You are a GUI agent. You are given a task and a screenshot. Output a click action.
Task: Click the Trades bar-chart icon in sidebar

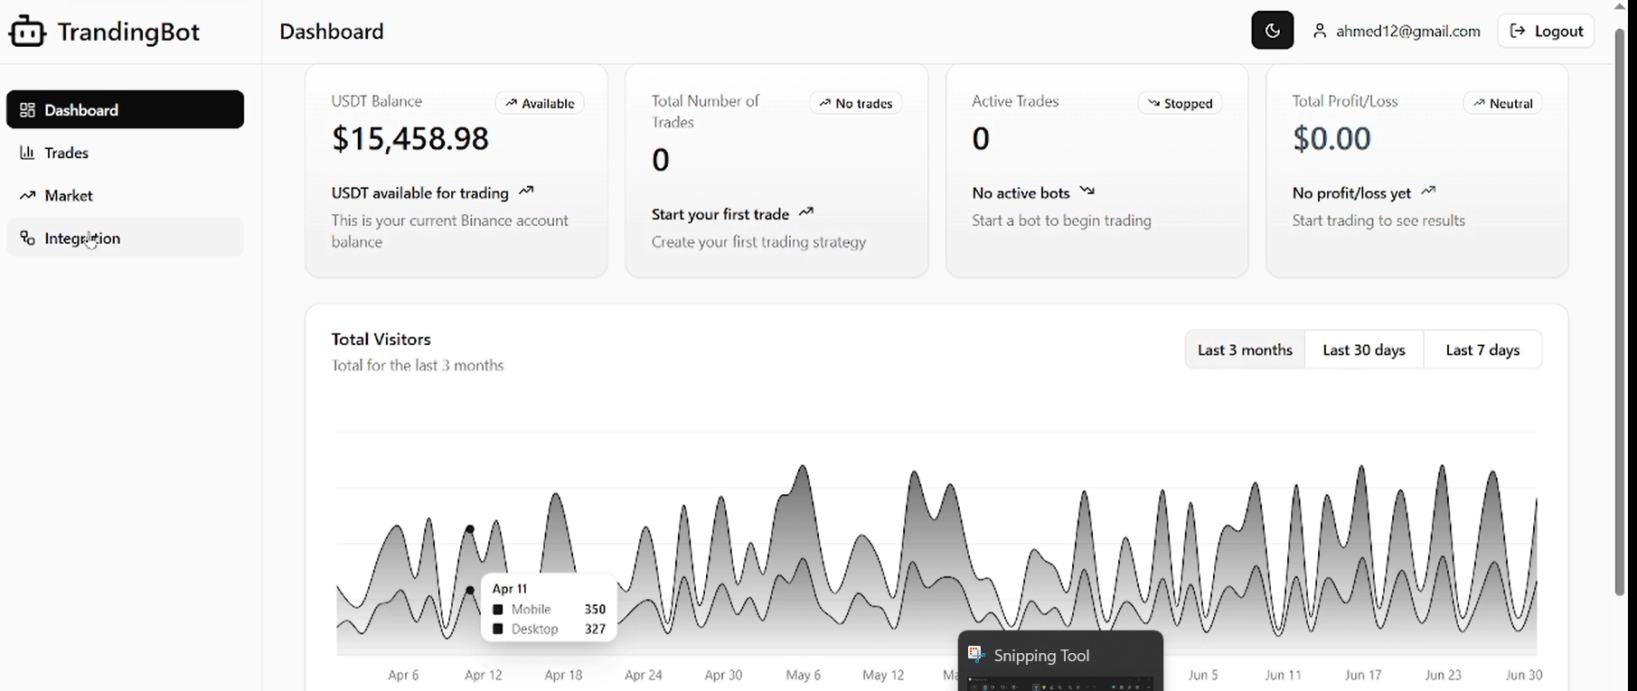[27, 153]
